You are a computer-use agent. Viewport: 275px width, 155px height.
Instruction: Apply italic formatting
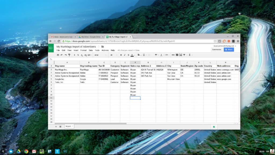point(125,55)
